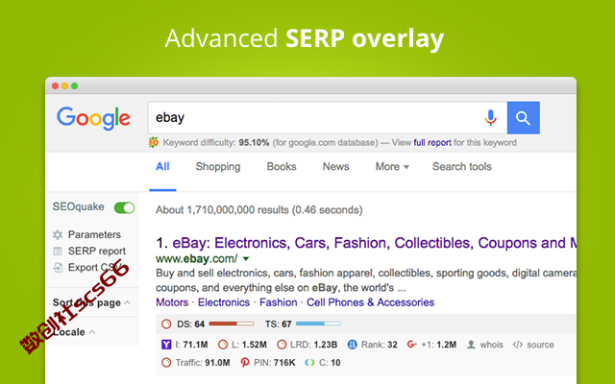Open the Motors sitelink
Screen dimensions: 615x384
pos(172,302)
